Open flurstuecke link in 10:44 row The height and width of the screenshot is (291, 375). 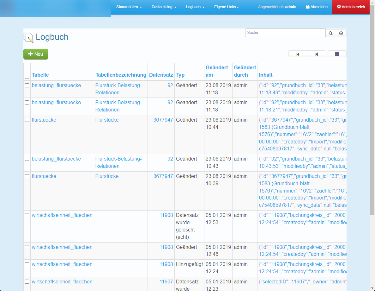point(44,120)
